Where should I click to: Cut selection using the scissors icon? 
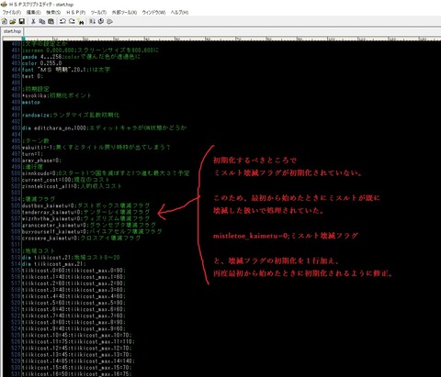pyautogui.click(x=33, y=21)
